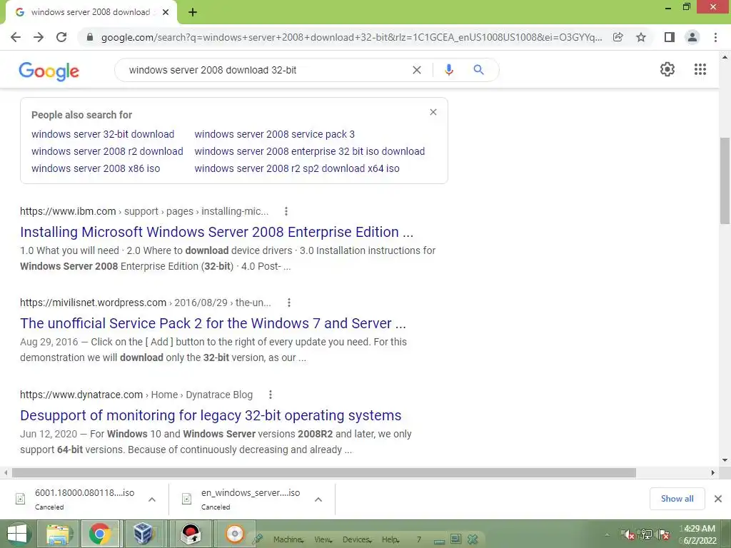Open a new browser tab

click(193, 13)
